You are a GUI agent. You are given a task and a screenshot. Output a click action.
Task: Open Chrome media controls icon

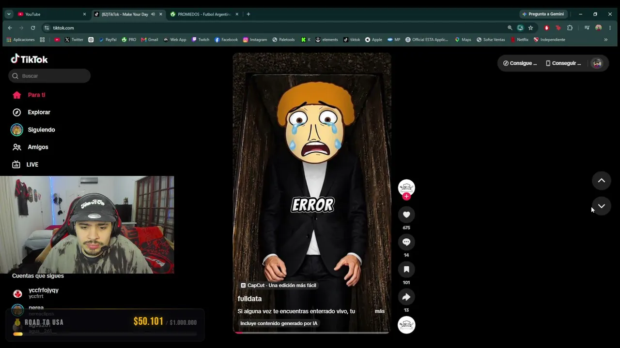tap(587, 28)
